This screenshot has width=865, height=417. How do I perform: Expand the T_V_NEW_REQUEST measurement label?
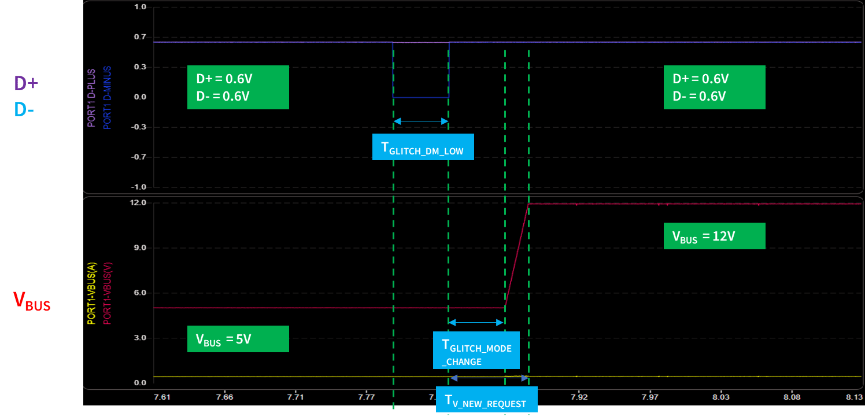486,400
